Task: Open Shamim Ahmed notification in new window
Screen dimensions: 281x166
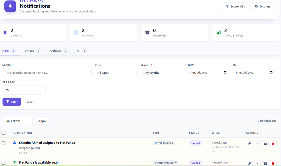Action: point(249,144)
